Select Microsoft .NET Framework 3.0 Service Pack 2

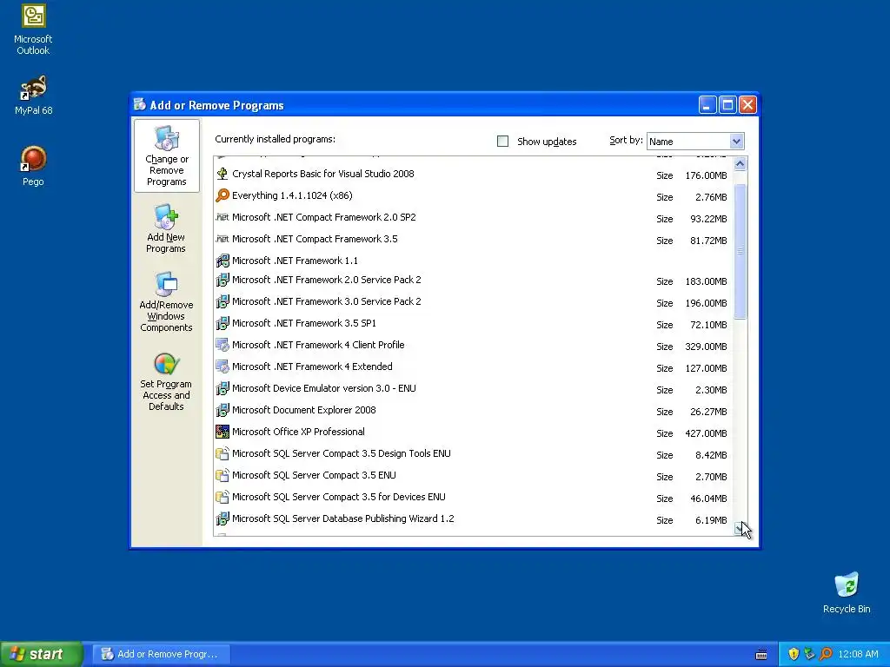474,301
